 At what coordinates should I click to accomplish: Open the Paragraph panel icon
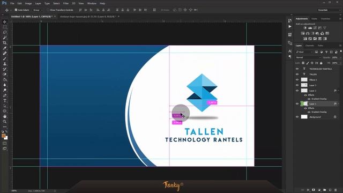[x=290, y=57]
